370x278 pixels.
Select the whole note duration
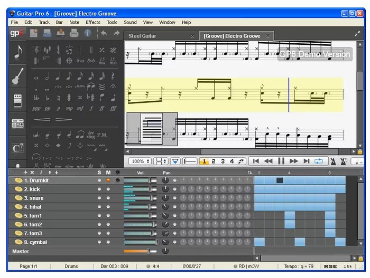(x=36, y=78)
